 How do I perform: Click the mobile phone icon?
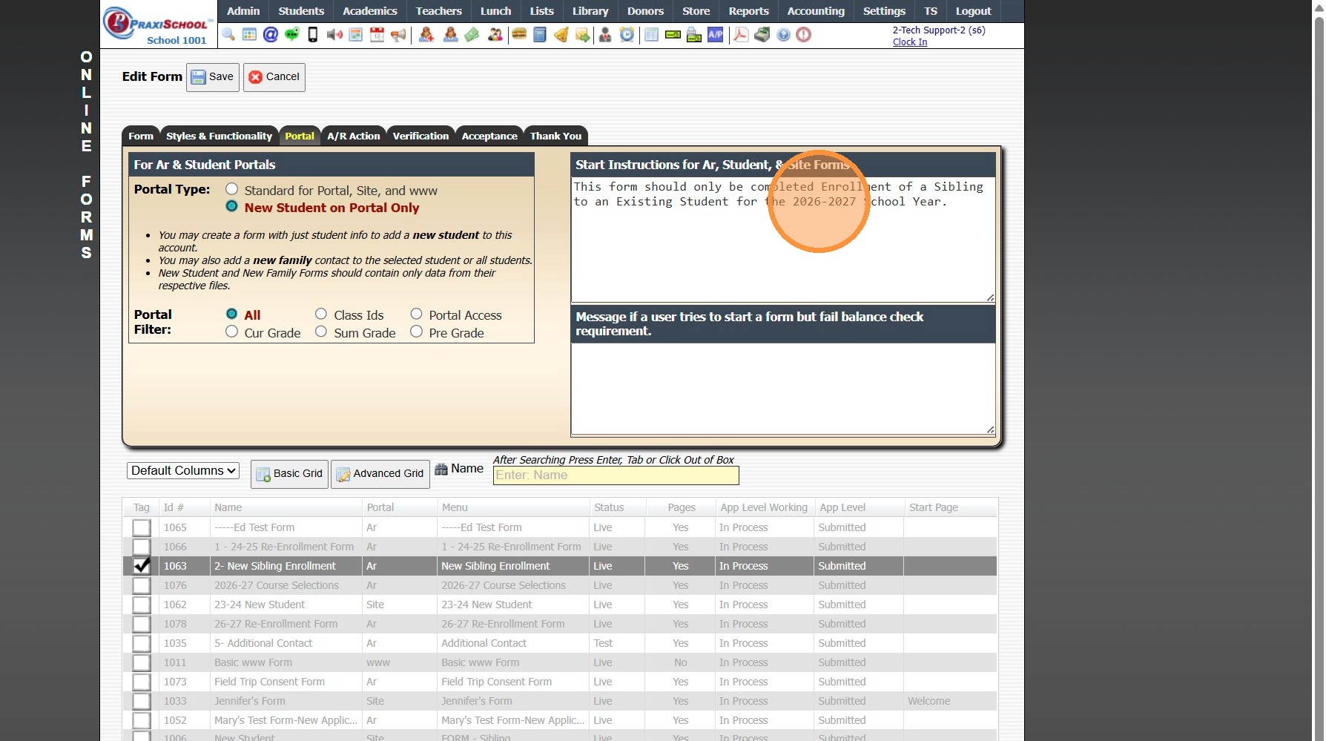click(313, 35)
